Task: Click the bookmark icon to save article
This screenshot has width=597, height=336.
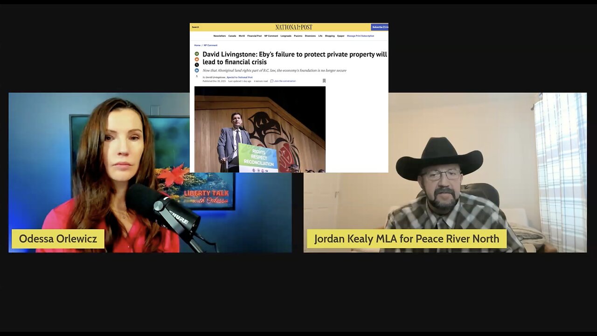Action: (x=324, y=81)
